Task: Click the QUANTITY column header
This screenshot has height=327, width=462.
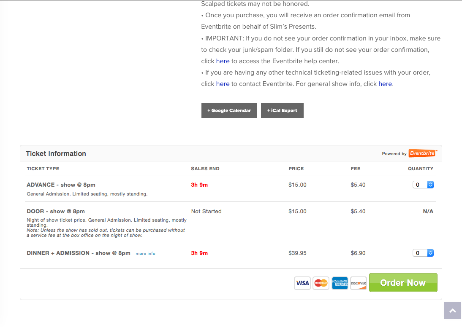Action: [420, 169]
